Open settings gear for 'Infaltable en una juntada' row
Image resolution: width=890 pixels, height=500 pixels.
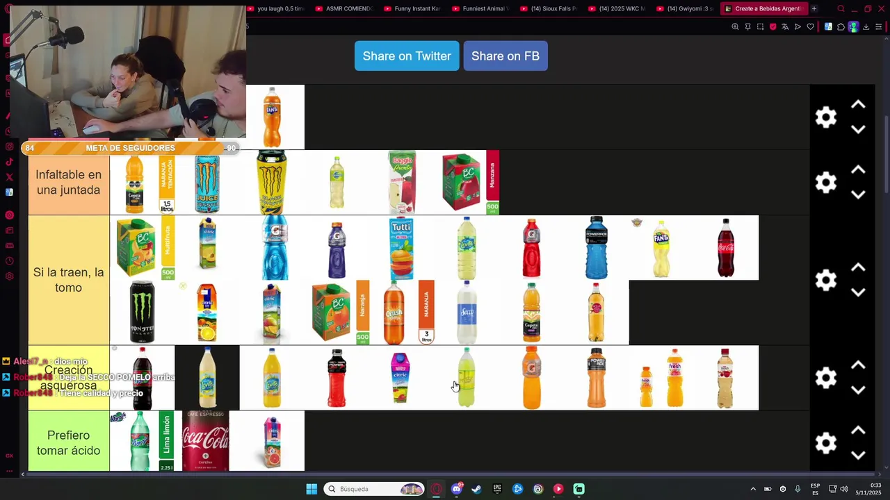point(825,183)
